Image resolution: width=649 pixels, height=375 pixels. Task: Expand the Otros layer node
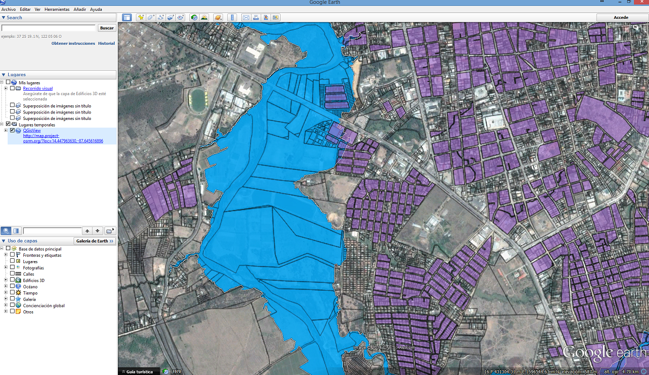pos(6,312)
